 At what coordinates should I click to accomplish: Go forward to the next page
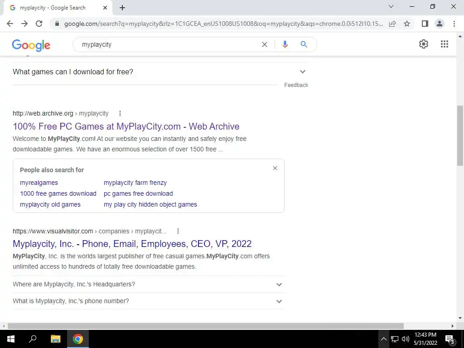click(x=24, y=24)
